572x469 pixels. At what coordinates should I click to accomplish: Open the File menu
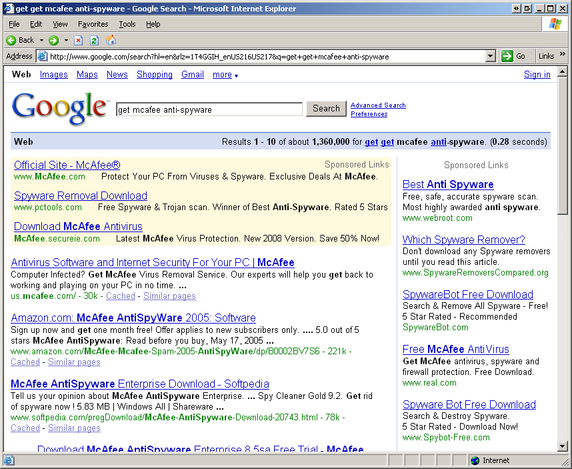click(x=14, y=24)
